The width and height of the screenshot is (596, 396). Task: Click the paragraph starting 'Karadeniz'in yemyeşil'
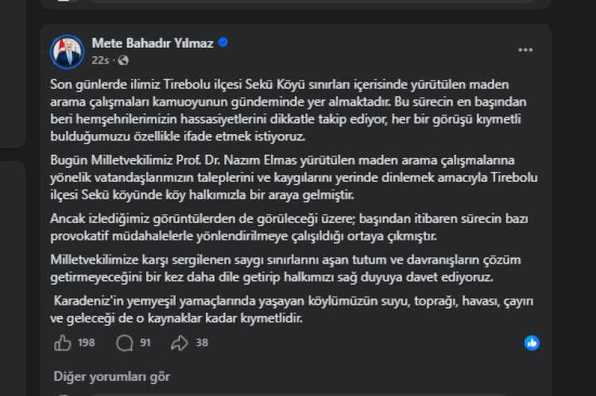coord(278,309)
